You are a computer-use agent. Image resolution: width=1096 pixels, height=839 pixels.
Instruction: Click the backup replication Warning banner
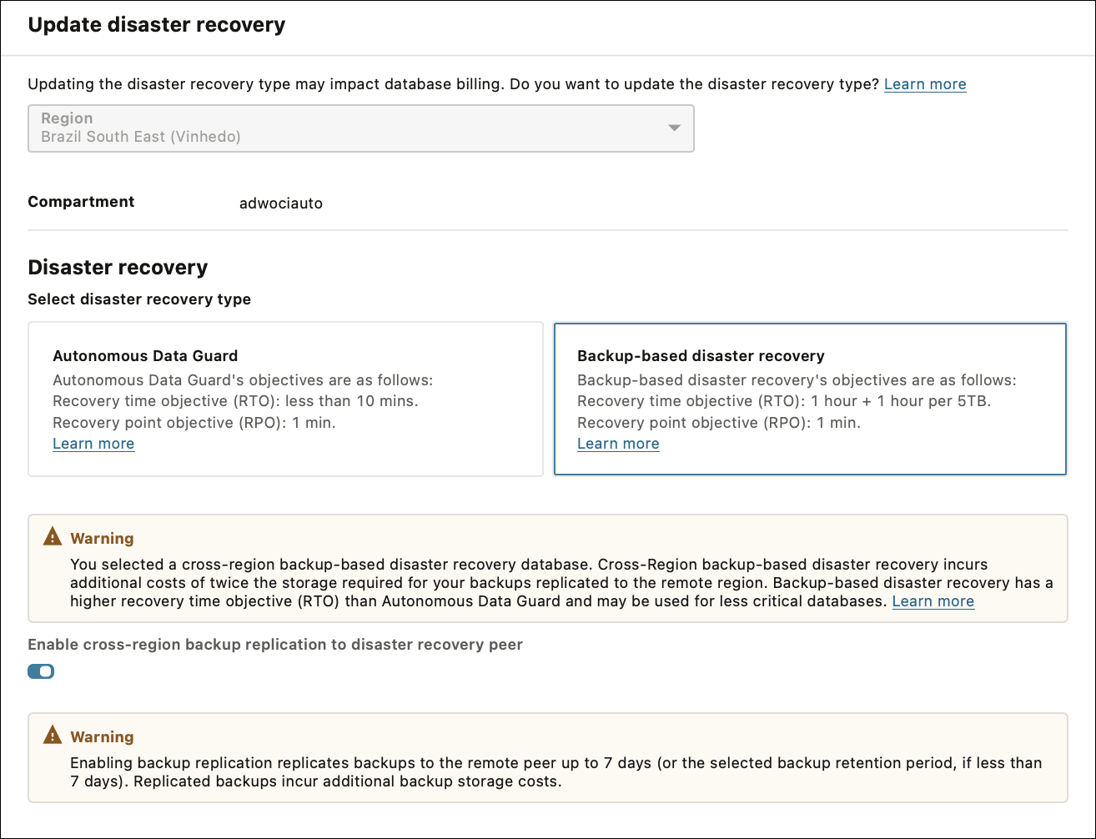click(x=102, y=736)
